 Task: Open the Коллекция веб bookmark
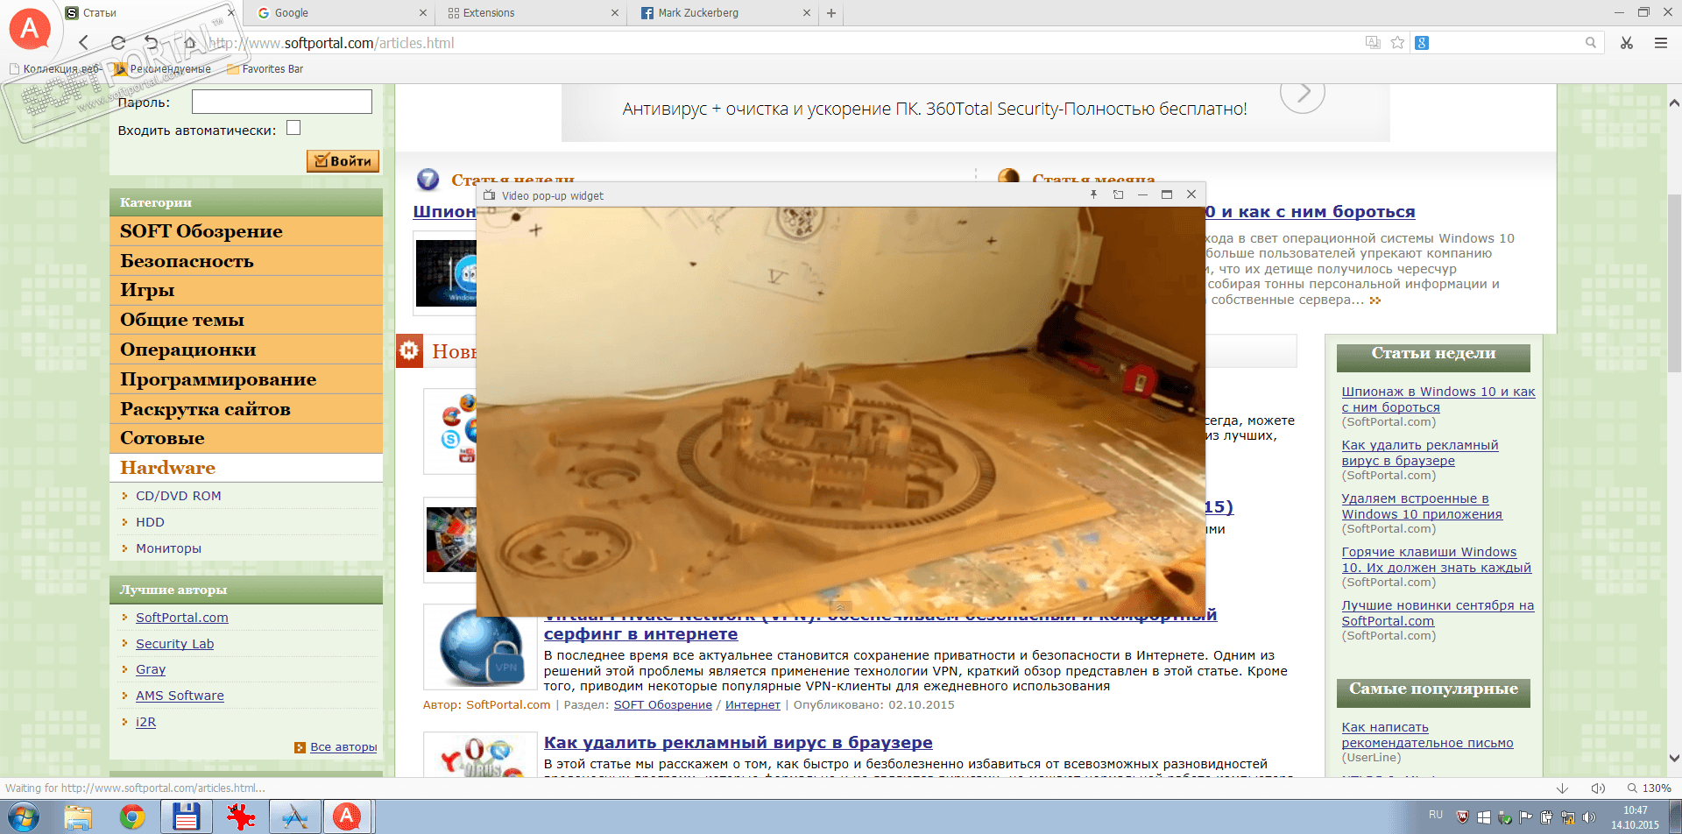(x=54, y=69)
